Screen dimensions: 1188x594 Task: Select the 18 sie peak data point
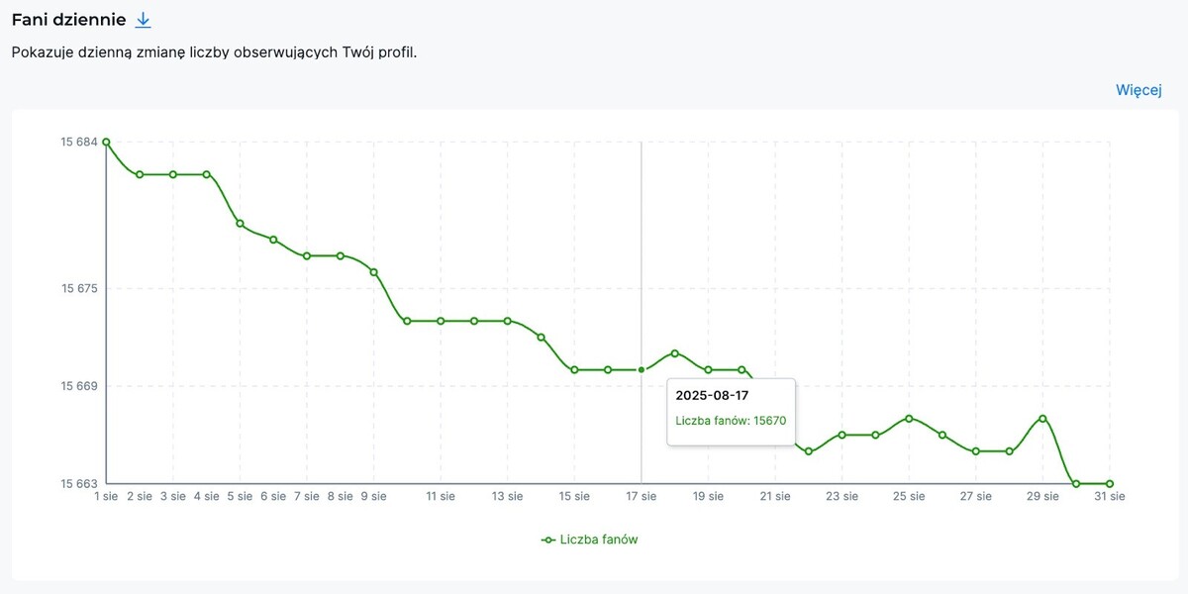coord(675,353)
